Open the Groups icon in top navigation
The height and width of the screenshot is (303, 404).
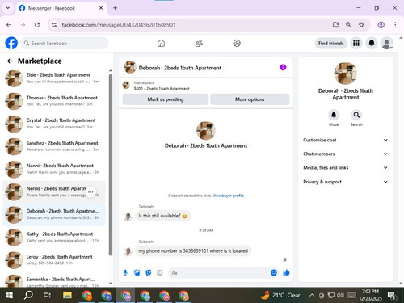(x=237, y=43)
